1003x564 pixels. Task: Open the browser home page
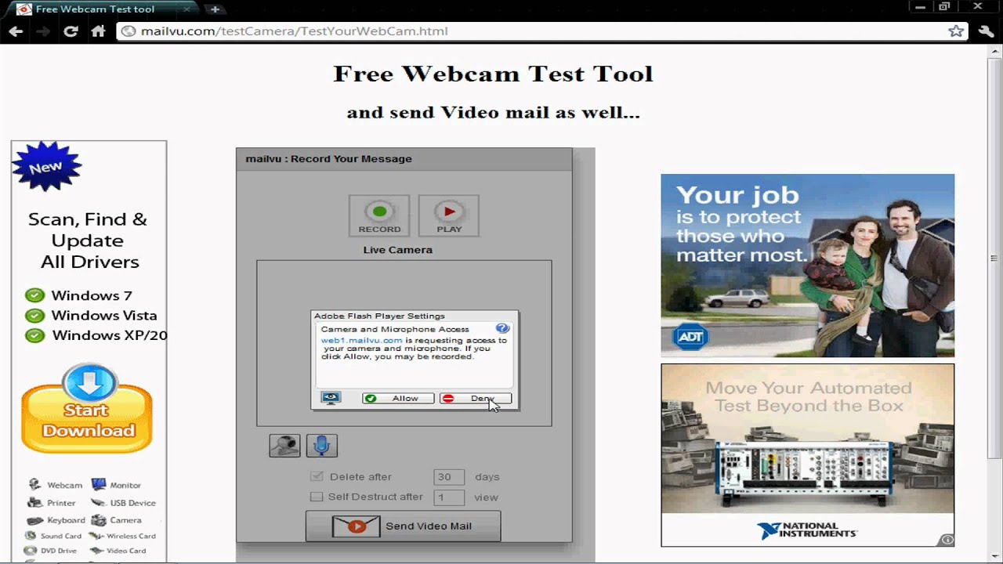point(98,31)
